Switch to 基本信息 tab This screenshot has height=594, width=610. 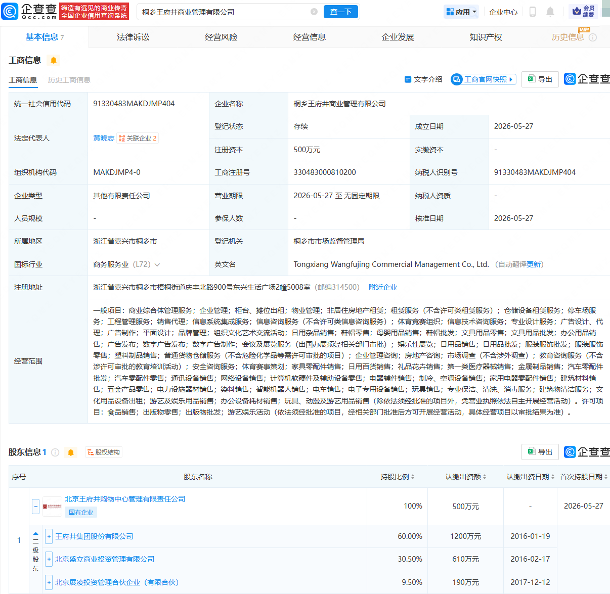click(45, 37)
